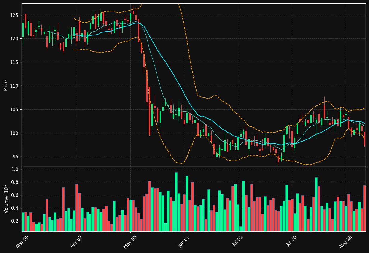This screenshot has width=369, height=253.
Task: Click the long red candlestick dropping below 100
Action: click(149, 111)
